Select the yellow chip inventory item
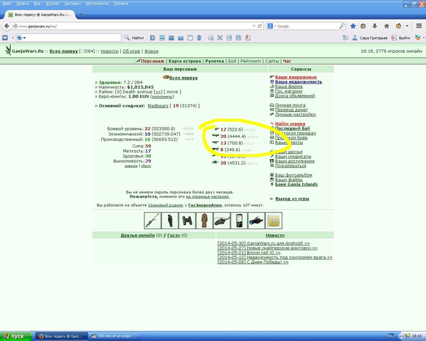426x341 pixels. pos(273,220)
